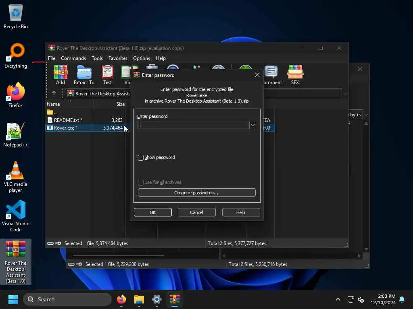
Task: Toggle Use for all archives checkbox
Action: point(141,182)
